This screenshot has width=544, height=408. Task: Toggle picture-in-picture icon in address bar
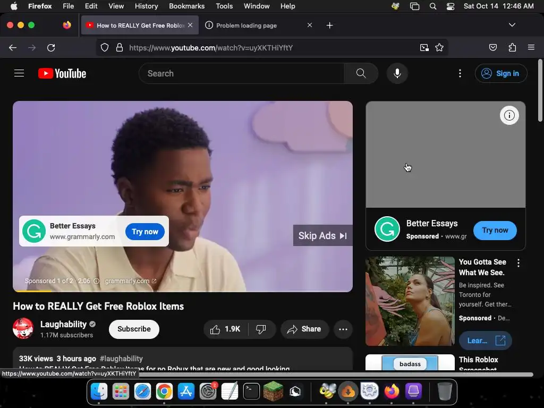424,48
